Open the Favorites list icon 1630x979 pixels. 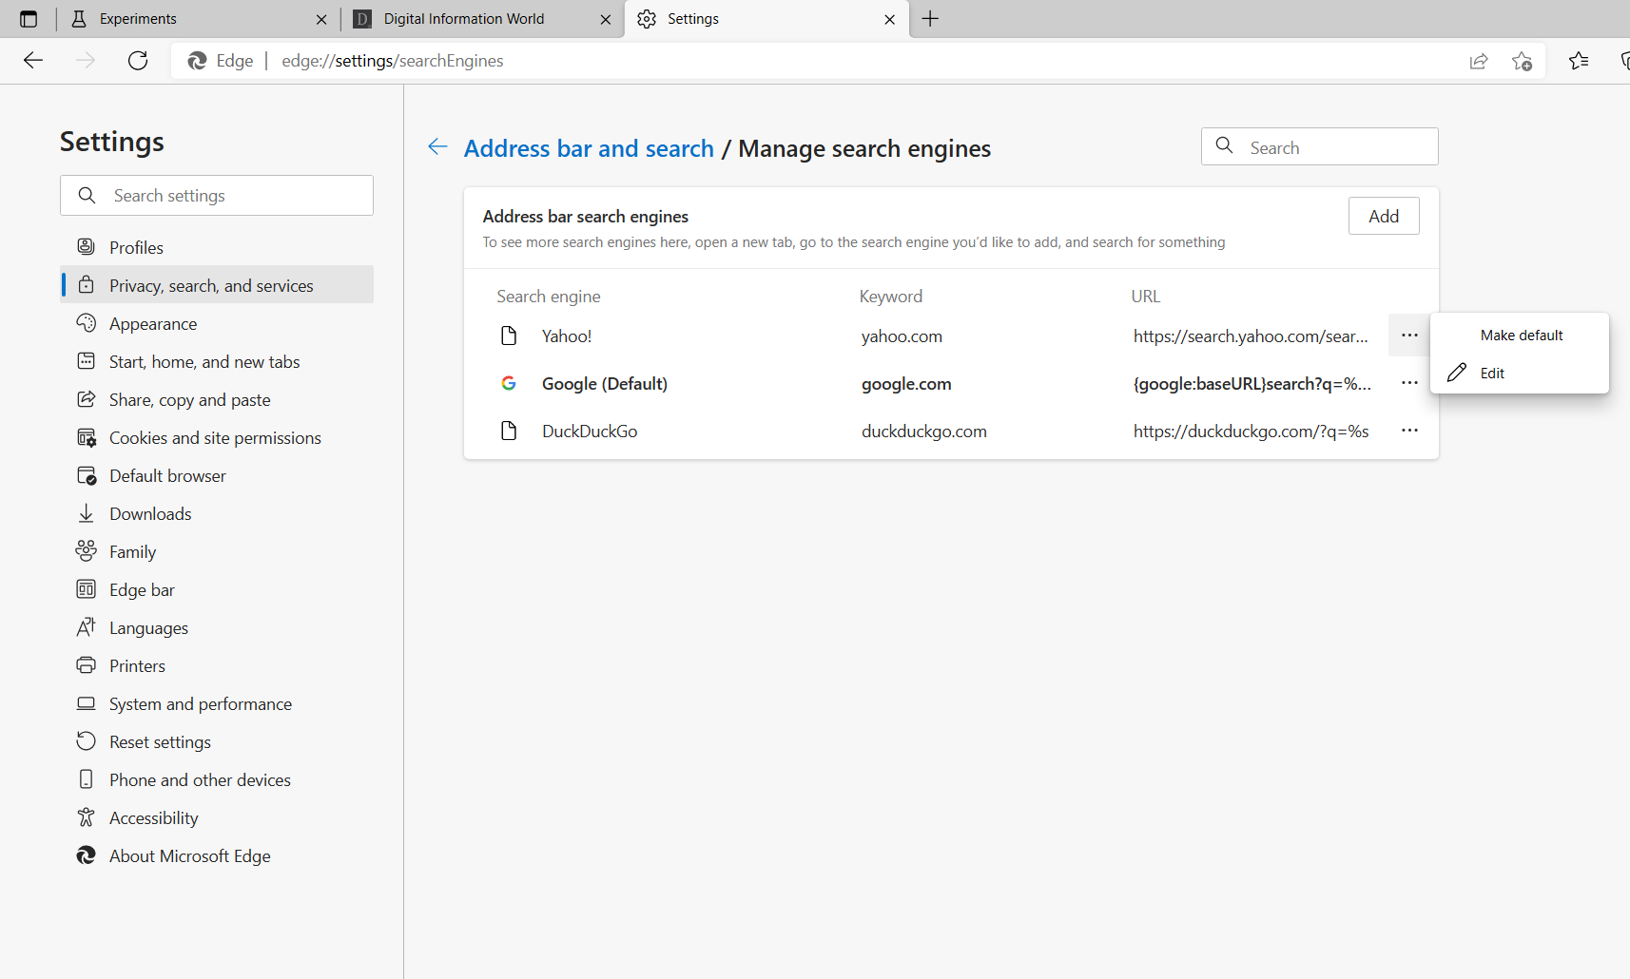pos(1579,61)
